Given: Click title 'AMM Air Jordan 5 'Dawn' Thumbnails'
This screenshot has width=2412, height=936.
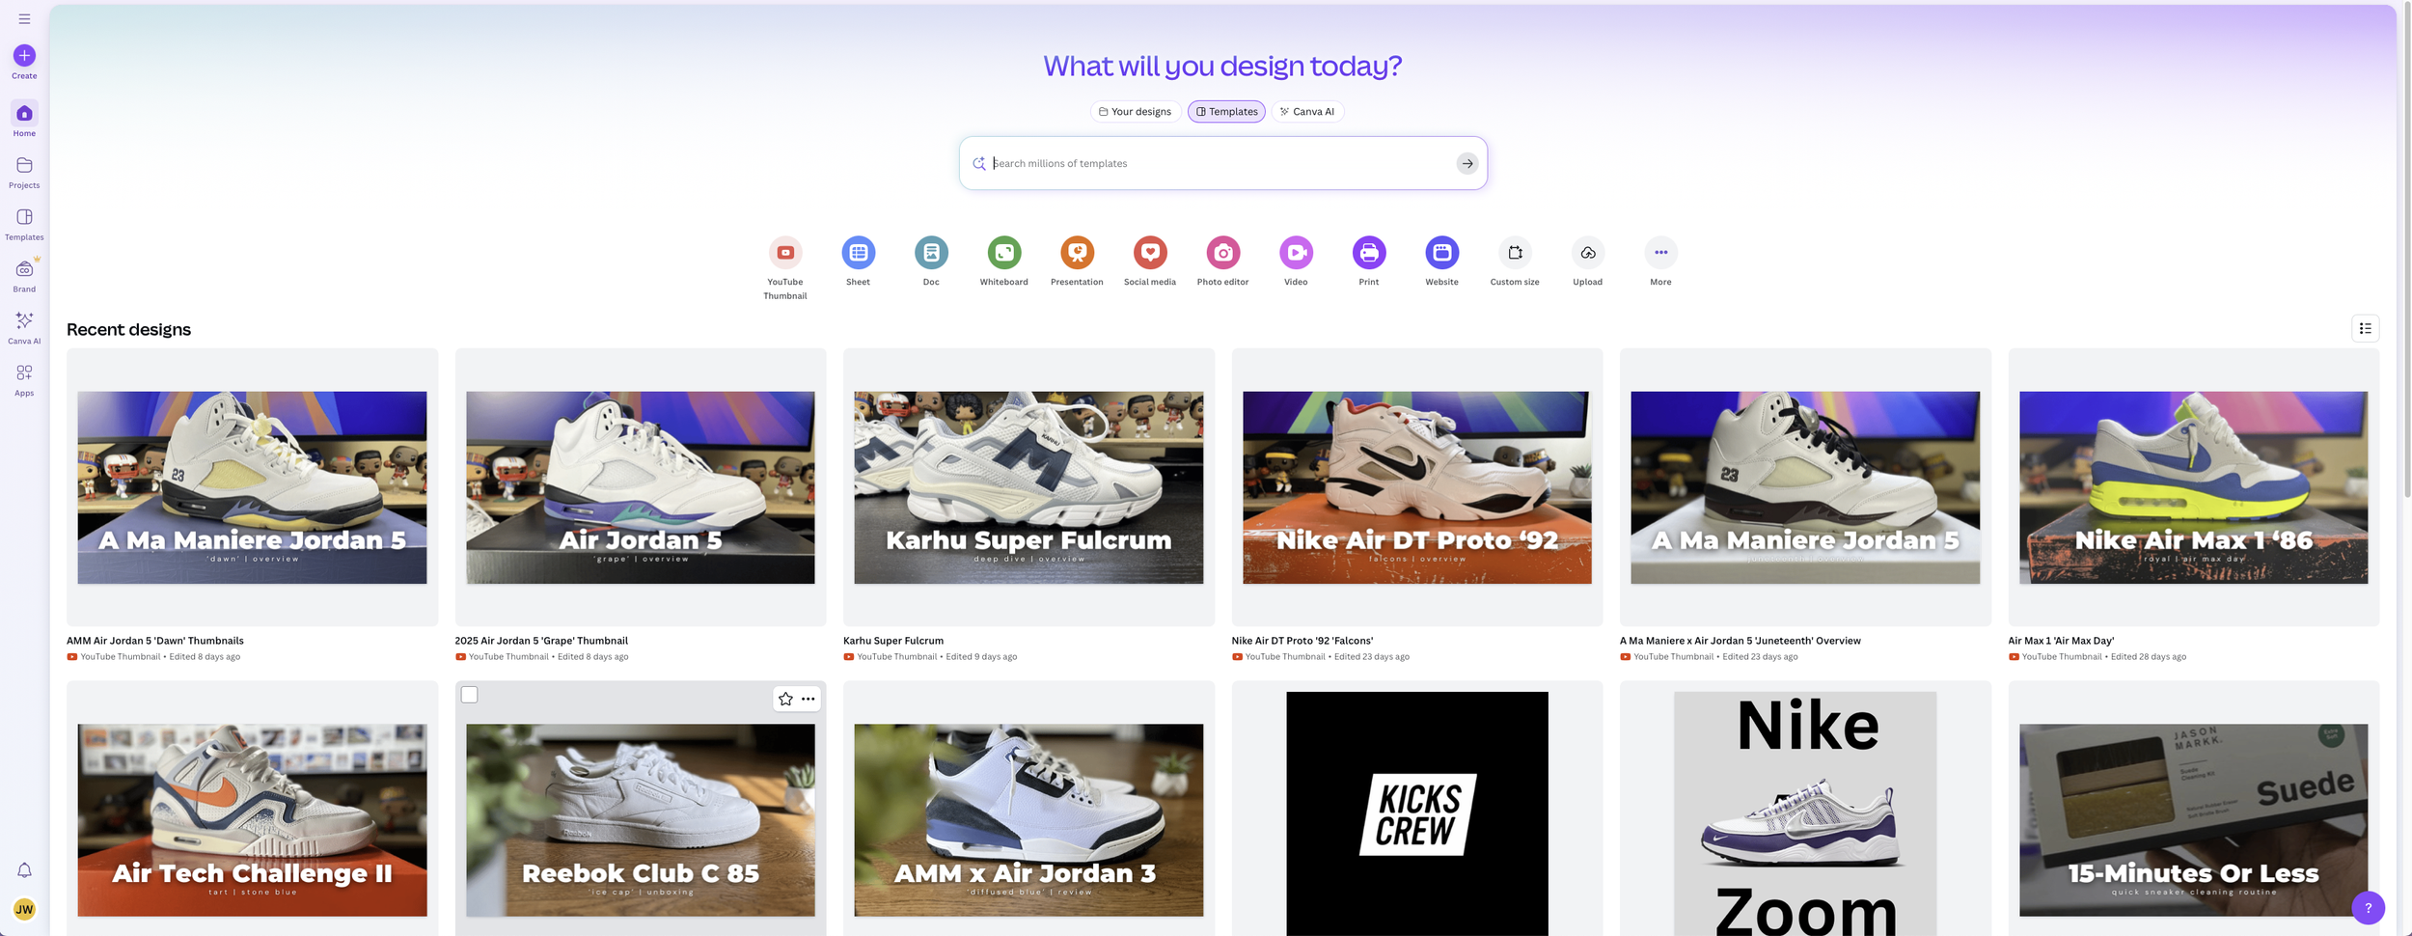Looking at the screenshot, I should [155, 641].
